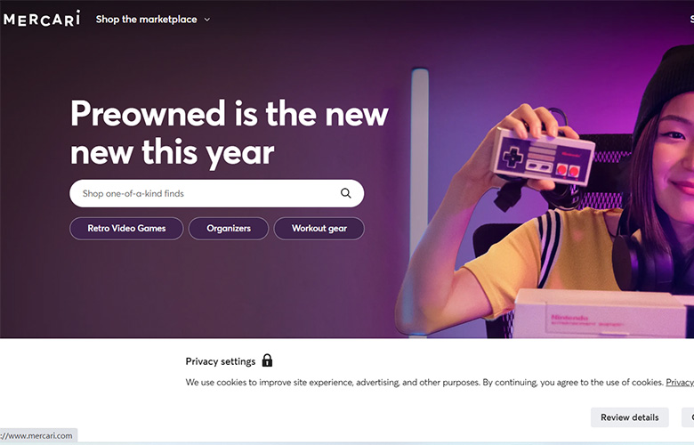Click the padlock icon beside Privacy settings
Viewport: 694px width, 445px height.
coord(267,360)
